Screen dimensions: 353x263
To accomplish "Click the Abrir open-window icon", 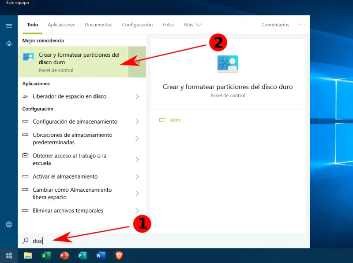I will click(x=162, y=120).
